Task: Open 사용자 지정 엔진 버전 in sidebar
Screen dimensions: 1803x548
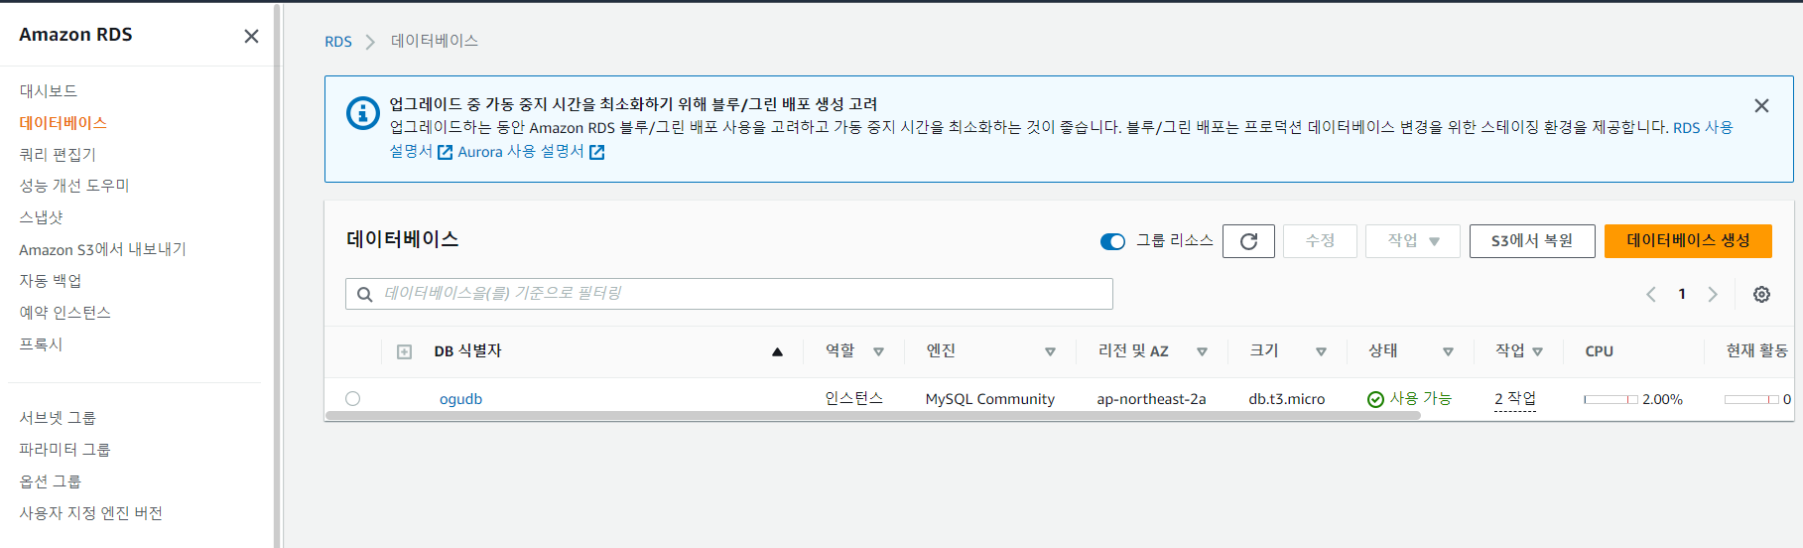Action: [x=90, y=513]
